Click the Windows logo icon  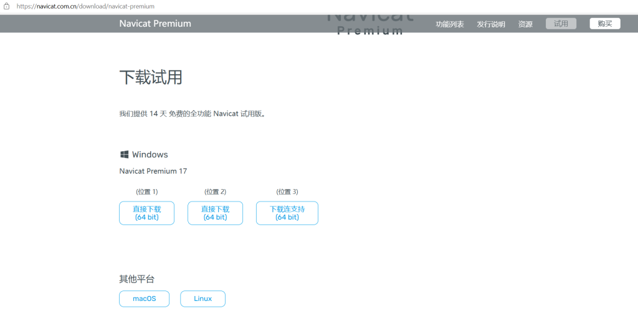[x=124, y=154]
